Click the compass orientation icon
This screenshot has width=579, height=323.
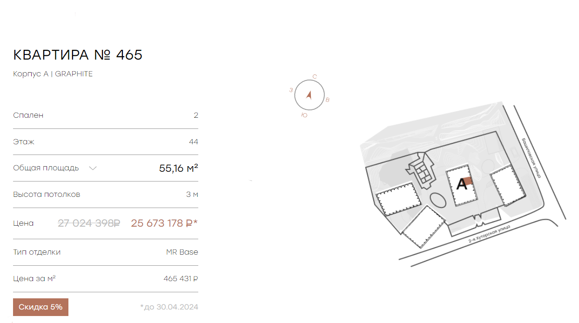[x=309, y=95]
